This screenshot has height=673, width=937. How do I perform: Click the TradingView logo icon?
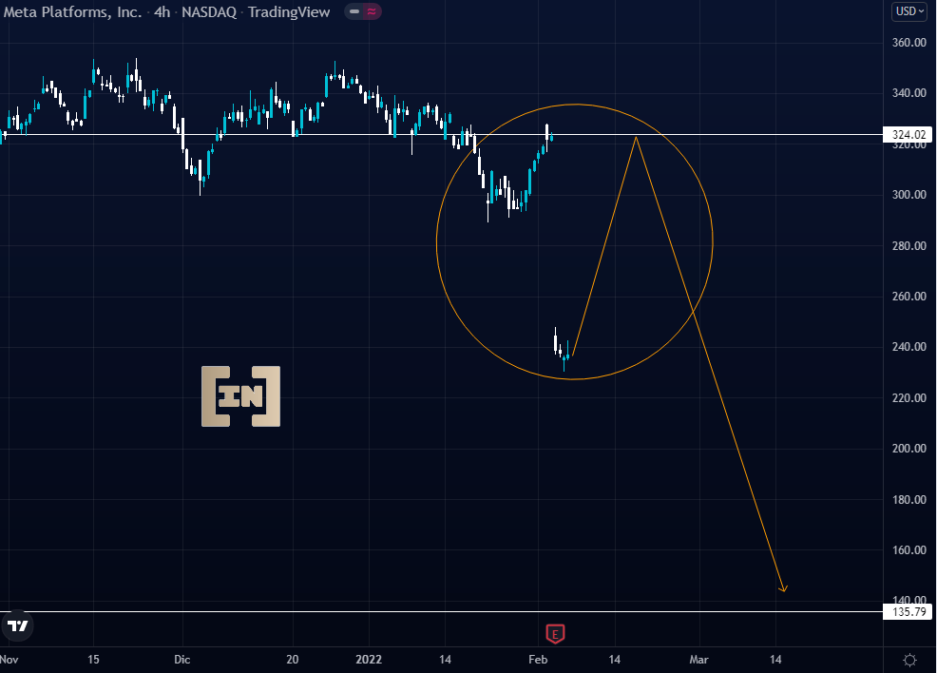click(18, 625)
